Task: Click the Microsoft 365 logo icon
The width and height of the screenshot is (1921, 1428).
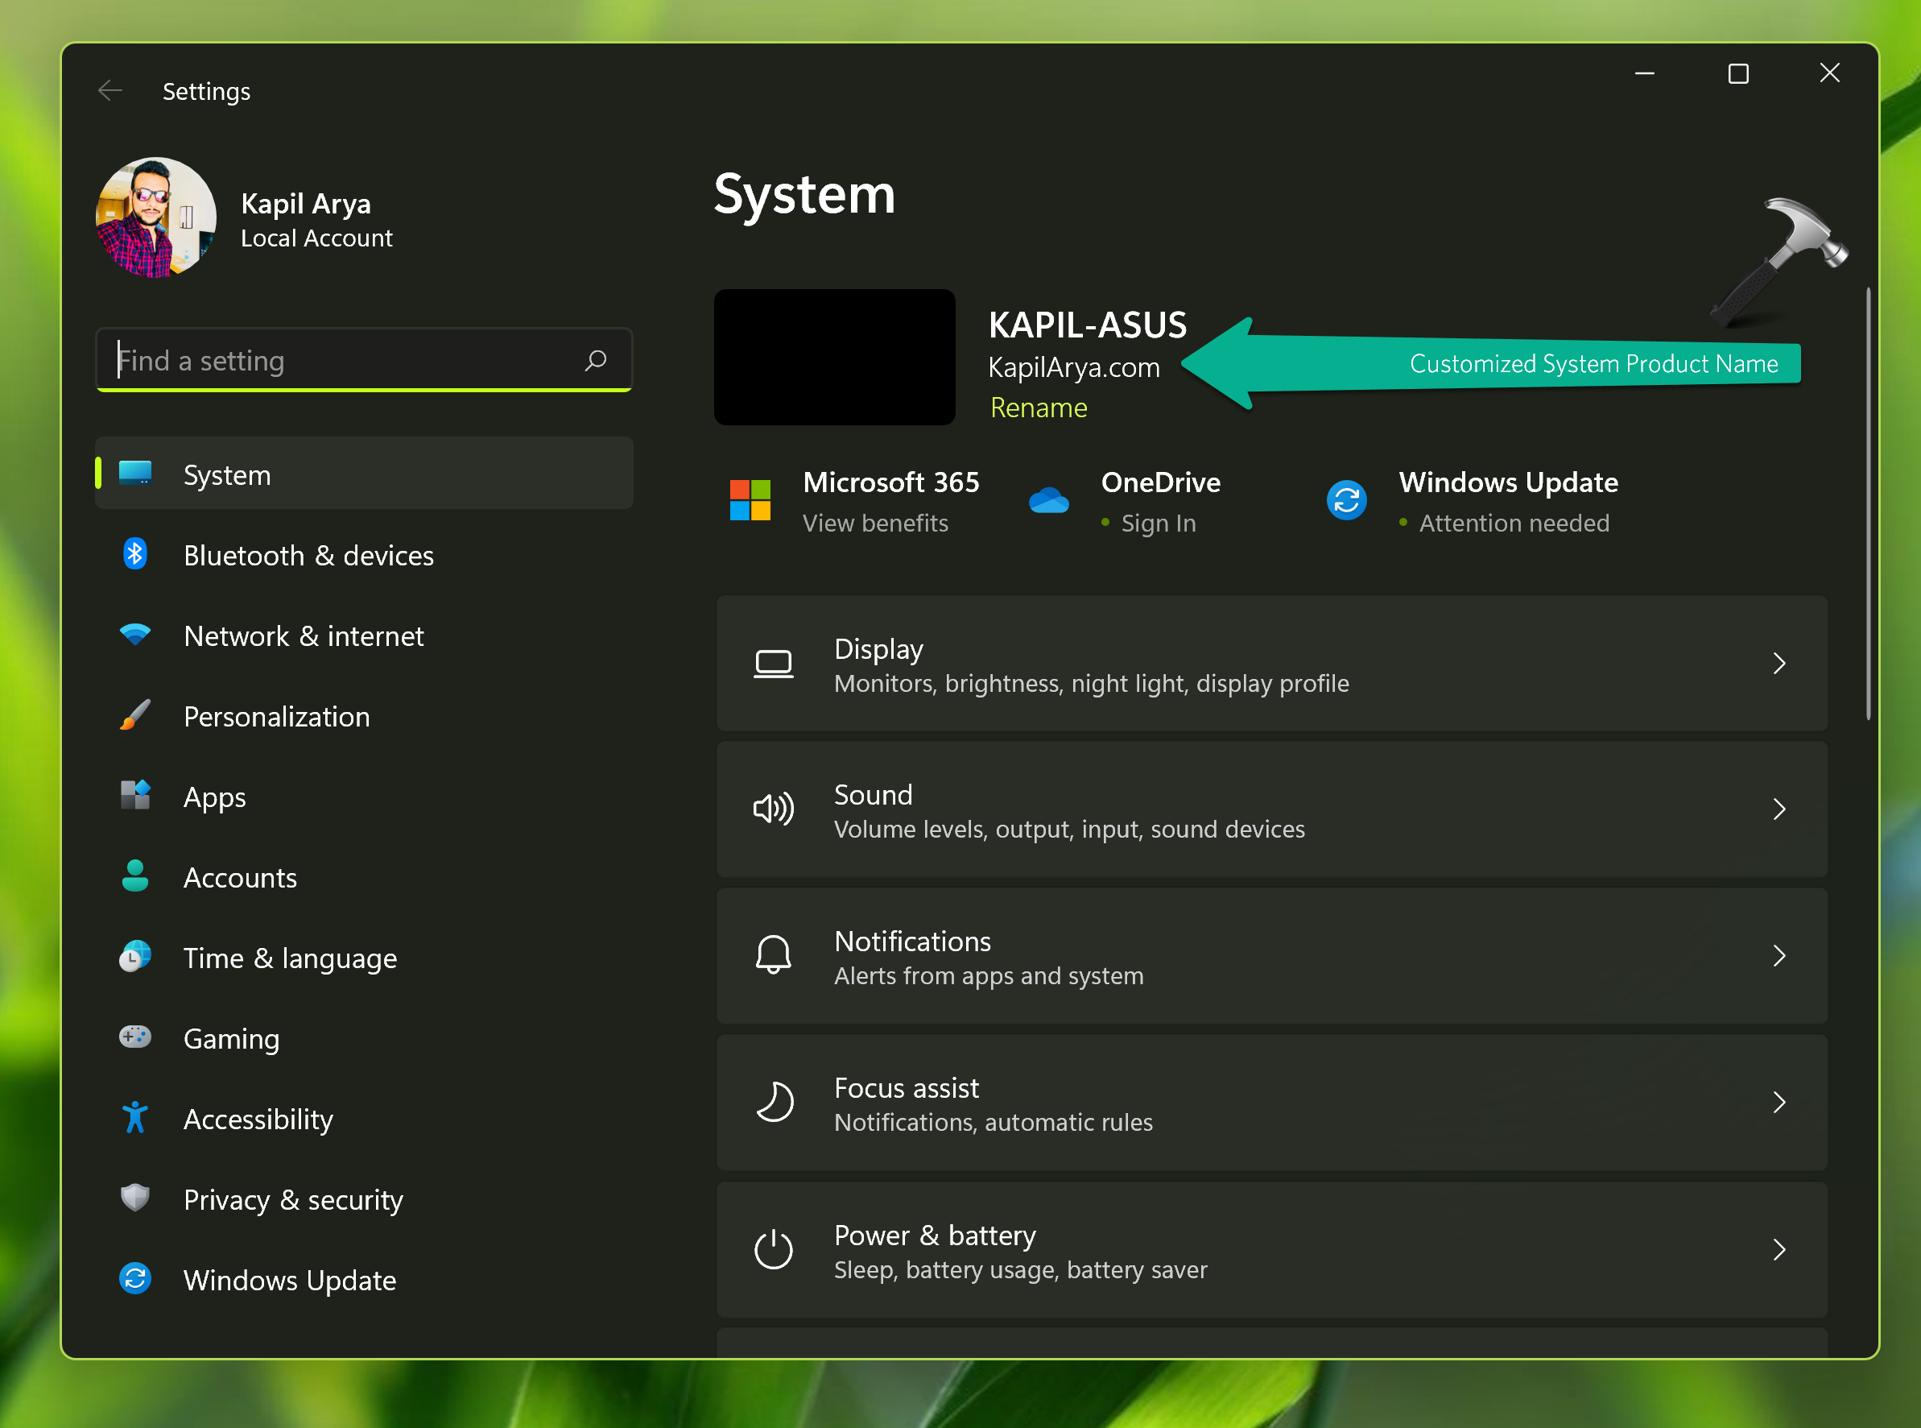Action: pyautogui.click(x=750, y=500)
